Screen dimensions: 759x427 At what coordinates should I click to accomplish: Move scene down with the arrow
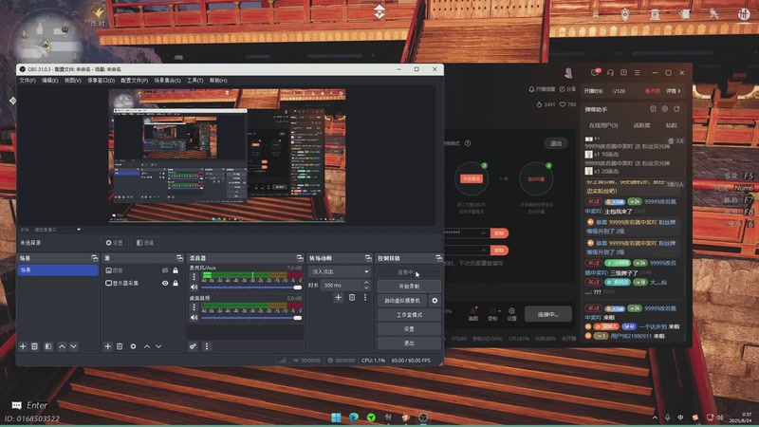click(74, 346)
